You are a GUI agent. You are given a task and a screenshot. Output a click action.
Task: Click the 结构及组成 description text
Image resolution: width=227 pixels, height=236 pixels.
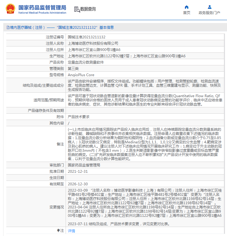[144, 85]
